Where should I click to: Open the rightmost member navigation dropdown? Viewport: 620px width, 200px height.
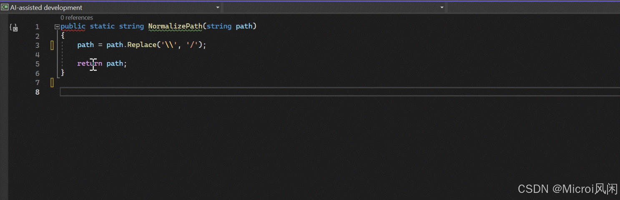533,7
